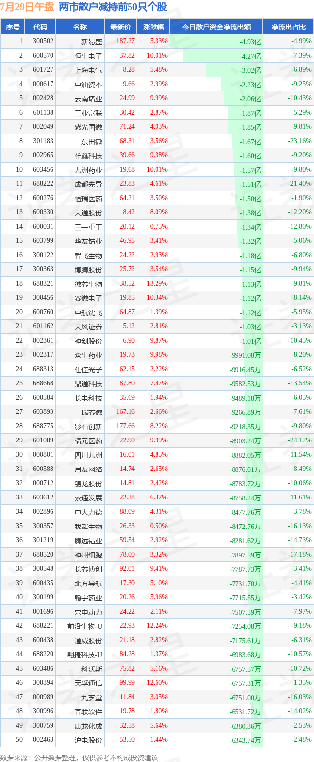Click the 最新价 column header
Screen dimensions: 314x762
[x=121, y=27]
